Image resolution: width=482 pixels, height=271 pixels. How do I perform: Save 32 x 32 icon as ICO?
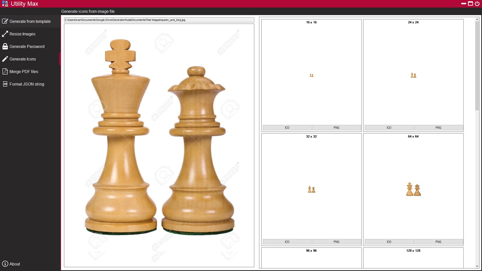point(287,242)
